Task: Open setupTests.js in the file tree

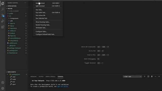Action: click(14, 41)
